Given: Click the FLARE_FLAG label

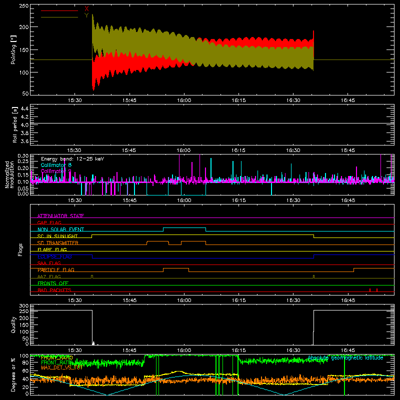Looking at the screenshot, I should pyautogui.click(x=52, y=249).
